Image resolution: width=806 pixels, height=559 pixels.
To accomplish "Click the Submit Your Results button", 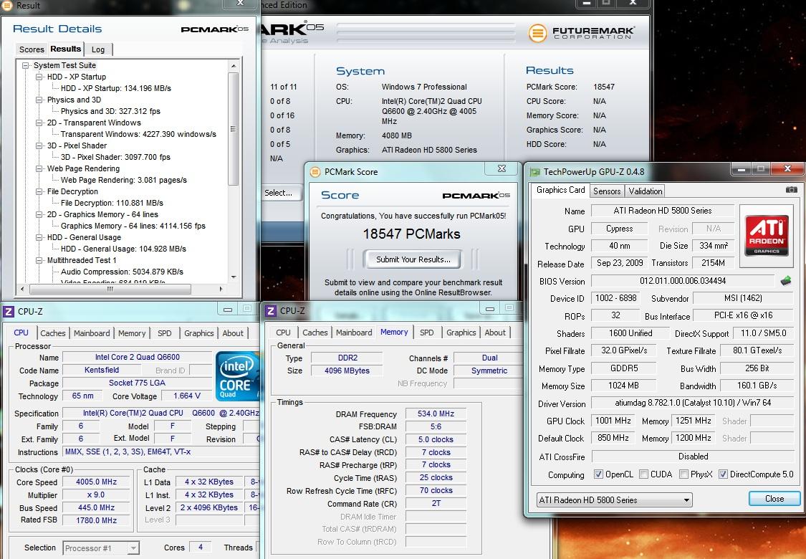I will click(x=413, y=259).
